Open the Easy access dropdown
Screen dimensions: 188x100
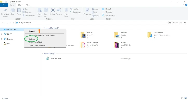pos(76,12)
